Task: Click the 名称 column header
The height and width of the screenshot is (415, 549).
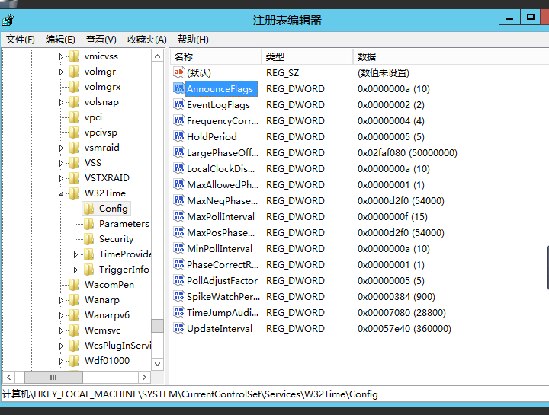Action: pyautogui.click(x=184, y=57)
